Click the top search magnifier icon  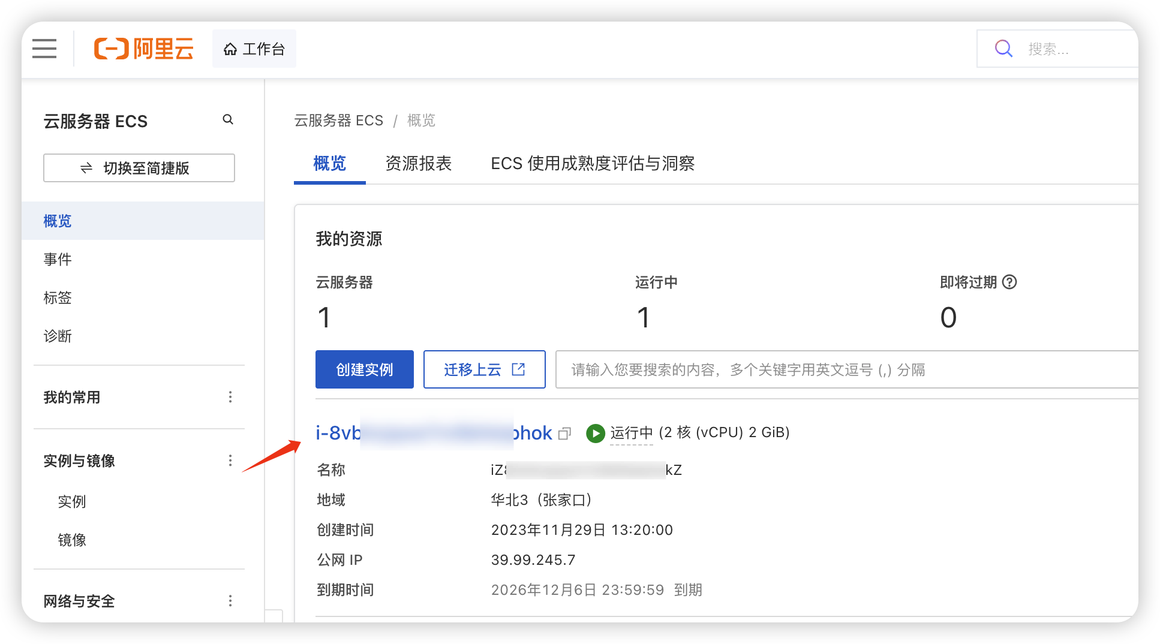click(x=1003, y=49)
